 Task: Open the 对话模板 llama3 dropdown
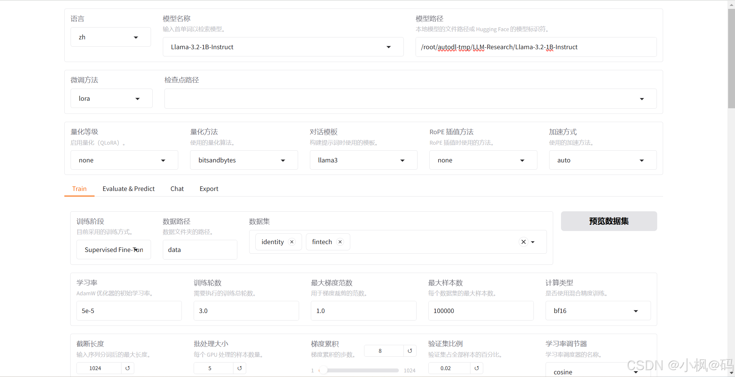coord(363,160)
